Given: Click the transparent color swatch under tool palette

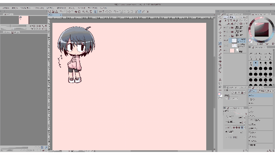Looking at the screenshot, I should 220,98.
